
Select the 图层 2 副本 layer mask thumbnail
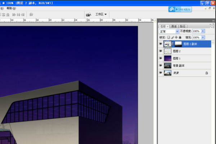coord(178,44)
